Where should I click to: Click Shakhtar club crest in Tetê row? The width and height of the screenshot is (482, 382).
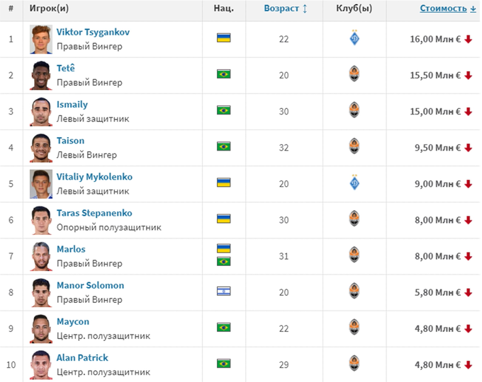354,75
